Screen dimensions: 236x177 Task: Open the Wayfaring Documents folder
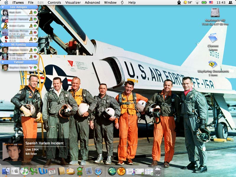[x=213, y=64]
